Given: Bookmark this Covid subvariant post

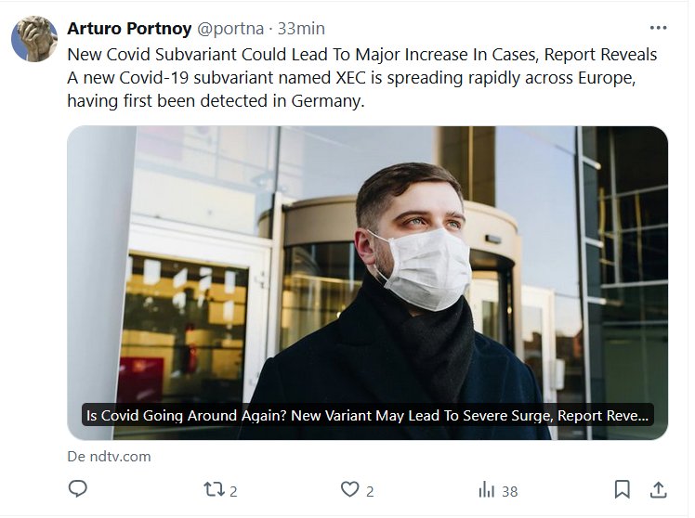Looking at the screenshot, I should click(623, 489).
